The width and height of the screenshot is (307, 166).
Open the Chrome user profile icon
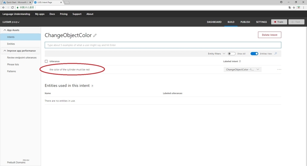(x=281, y=2)
